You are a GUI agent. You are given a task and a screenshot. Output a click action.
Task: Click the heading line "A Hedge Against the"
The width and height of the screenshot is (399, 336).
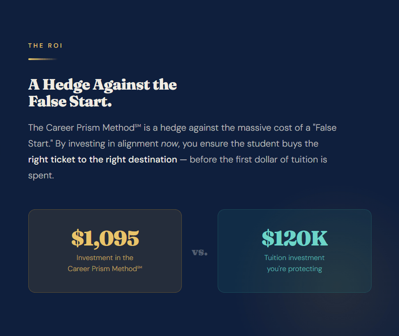click(x=103, y=85)
